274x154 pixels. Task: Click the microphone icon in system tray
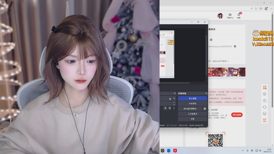[x=247, y=151]
